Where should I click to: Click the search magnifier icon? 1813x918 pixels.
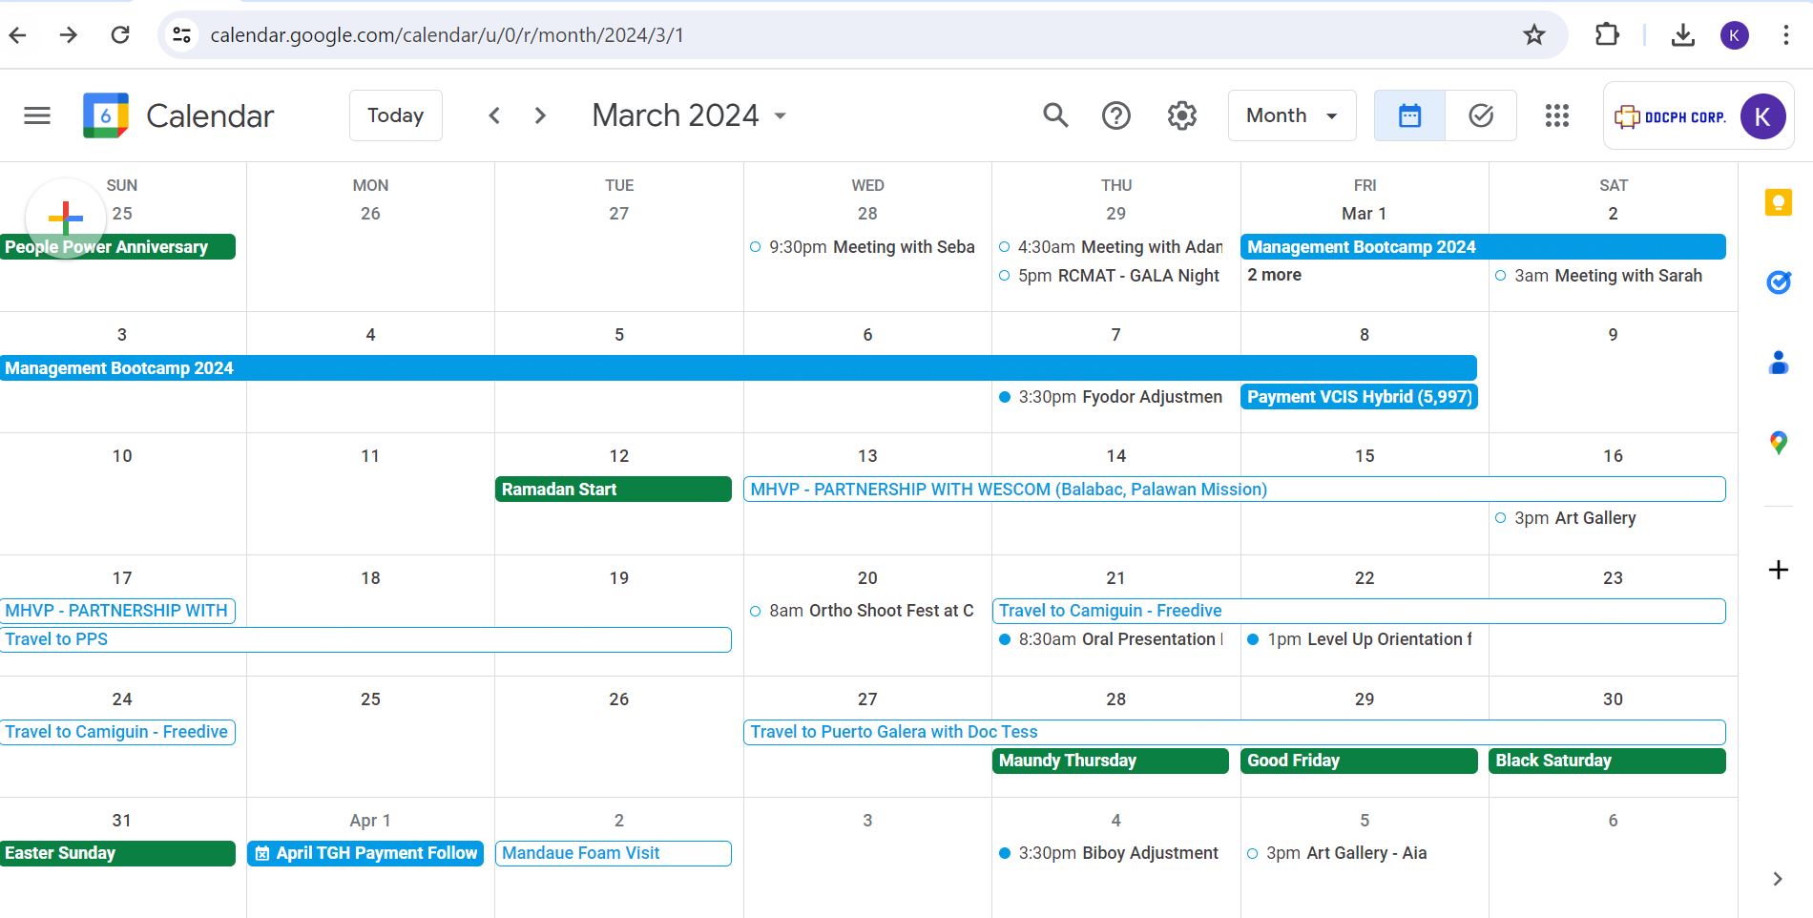click(1054, 115)
